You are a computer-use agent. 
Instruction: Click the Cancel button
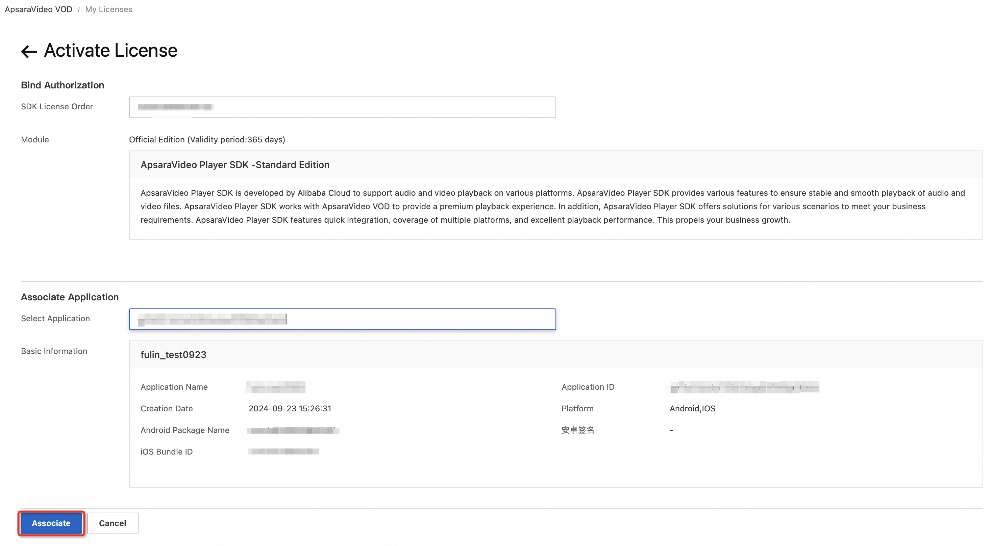pos(113,523)
